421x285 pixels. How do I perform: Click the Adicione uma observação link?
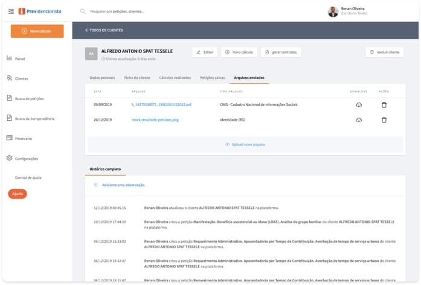(x=123, y=185)
